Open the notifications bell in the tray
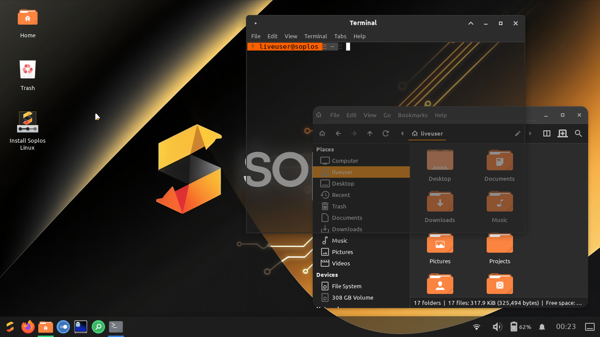Viewport: 600px width, 337px height. [542, 327]
